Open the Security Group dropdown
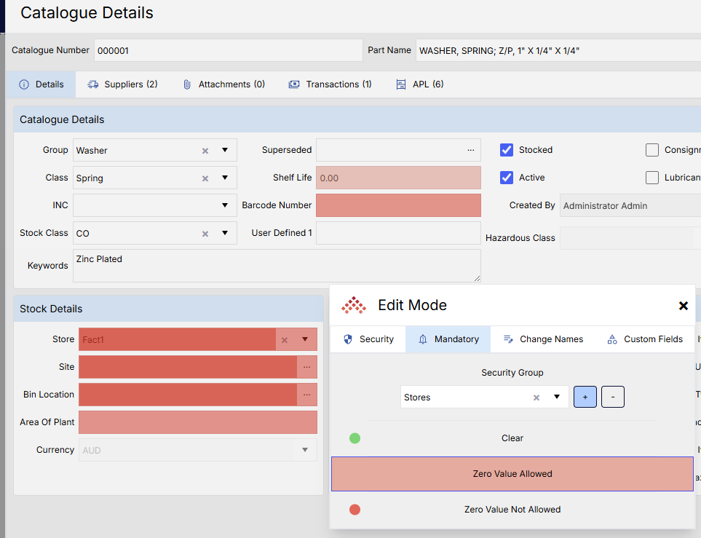The image size is (701, 538). coord(557,397)
